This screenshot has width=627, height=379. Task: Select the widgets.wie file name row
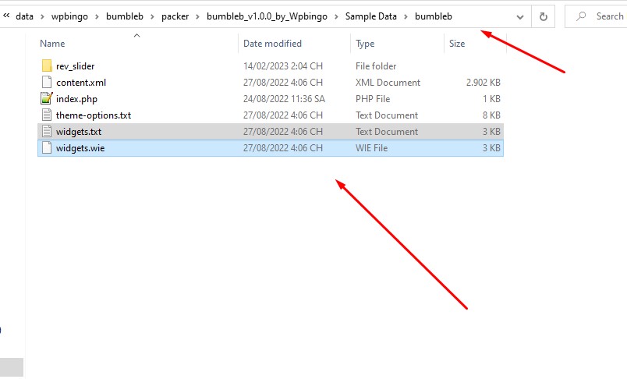271,148
